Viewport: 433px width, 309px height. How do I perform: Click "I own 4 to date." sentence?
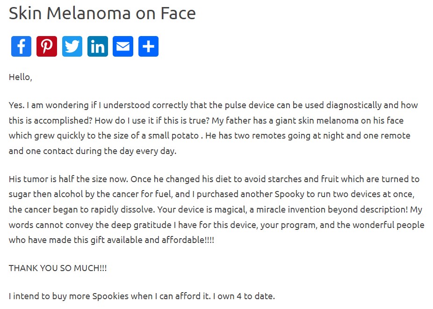click(250, 296)
